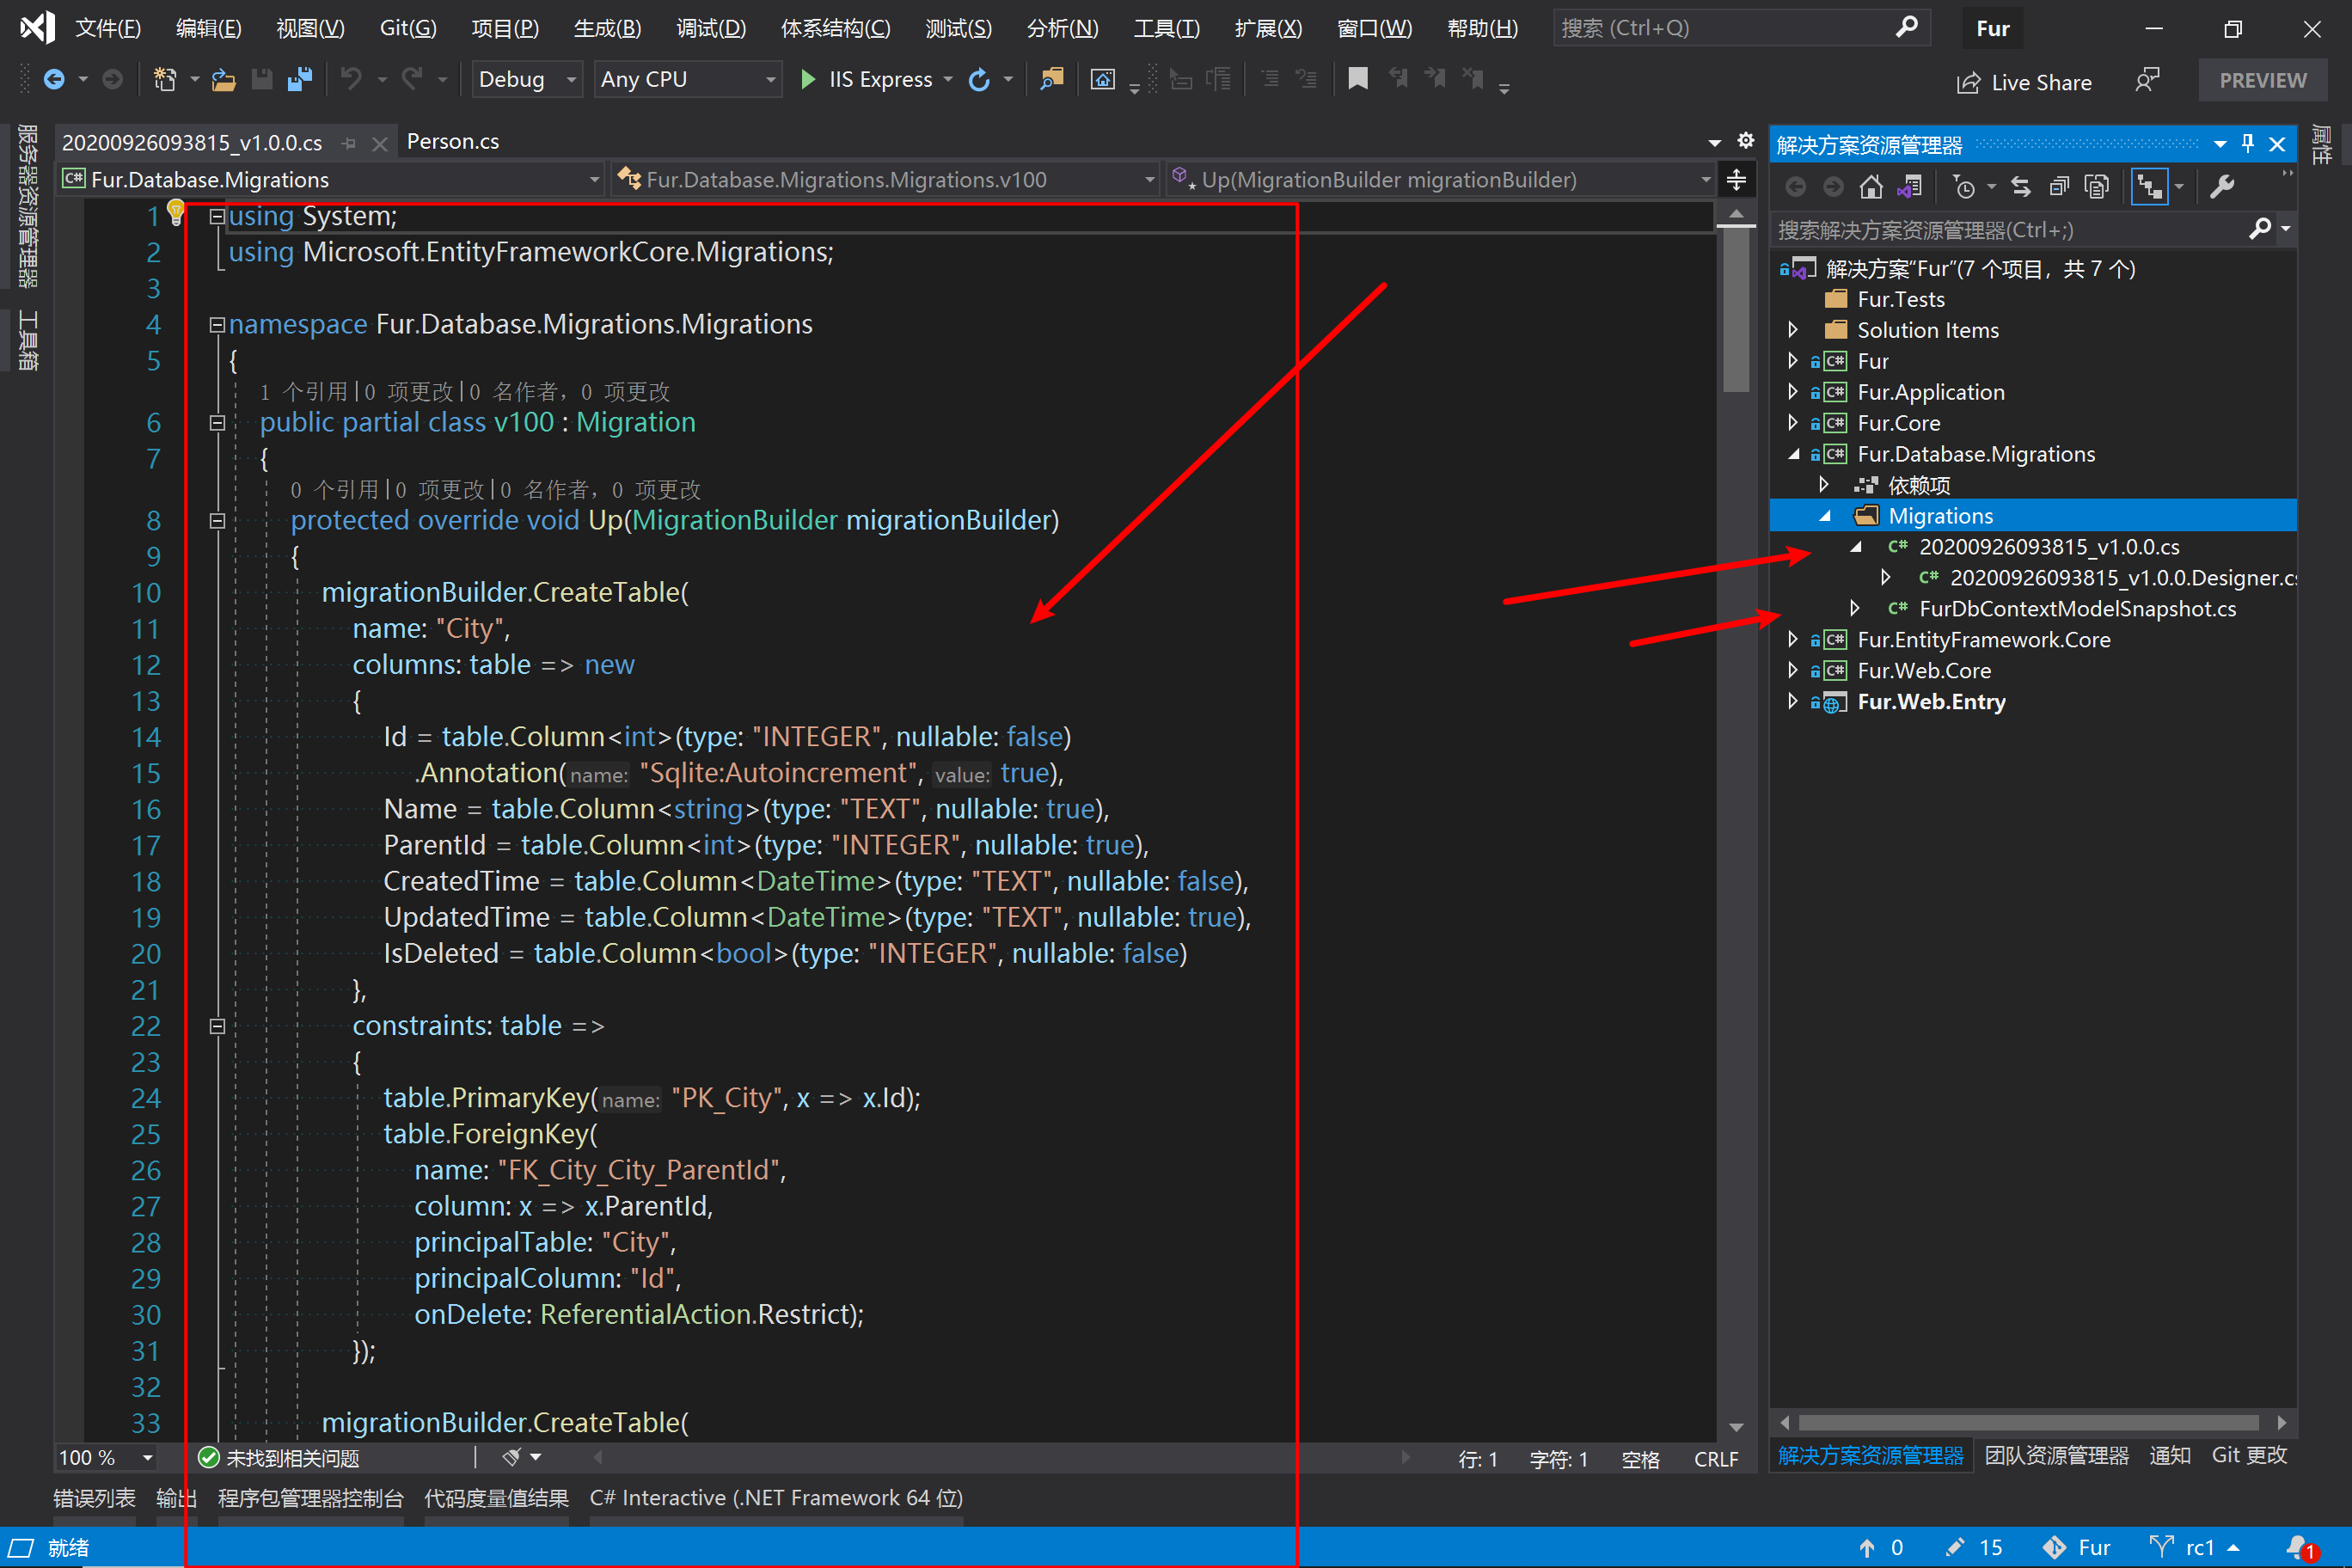
Task: Click the bookmark toggle toolbar icon
Action: tap(1357, 79)
